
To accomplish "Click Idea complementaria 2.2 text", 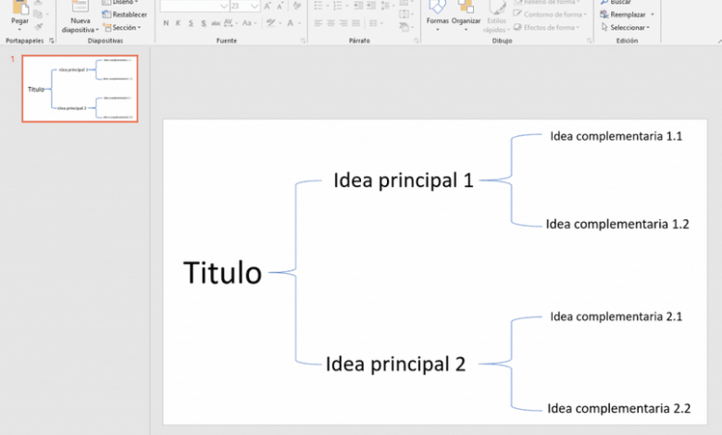I will pyautogui.click(x=619, y=408).
